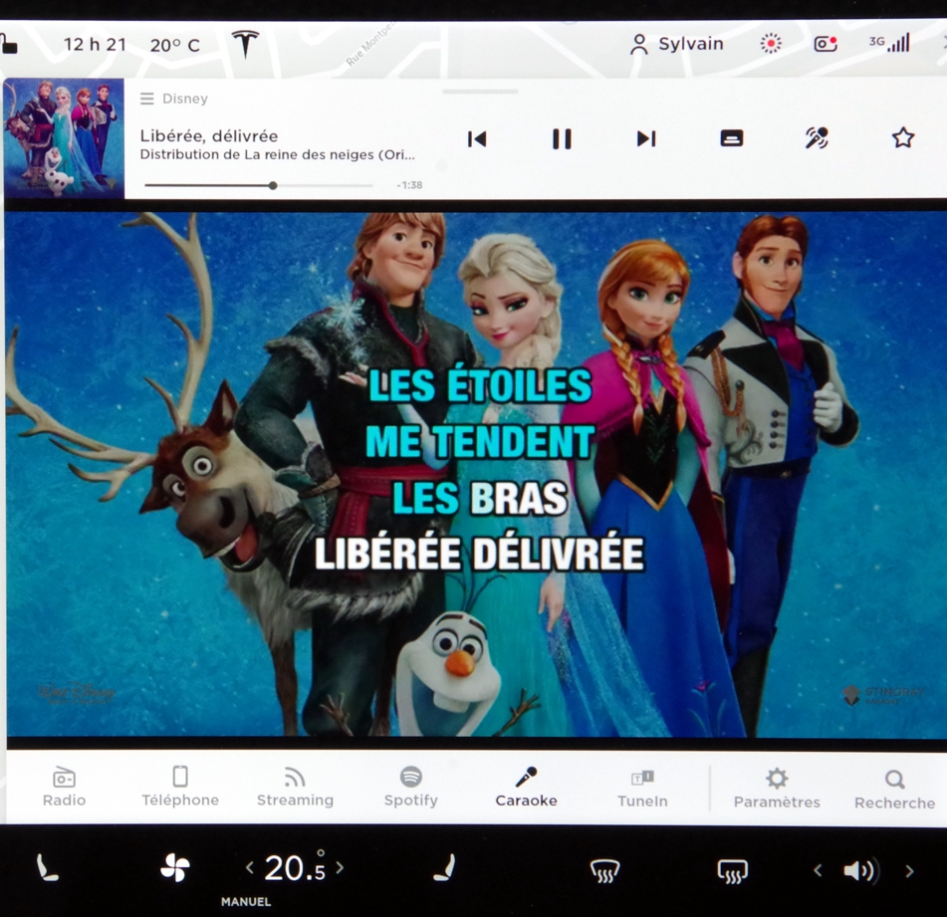The height and width of the screenshot is (917, 947).
Task: Open audio Paramètres gear
Action: tap(777, 788)
